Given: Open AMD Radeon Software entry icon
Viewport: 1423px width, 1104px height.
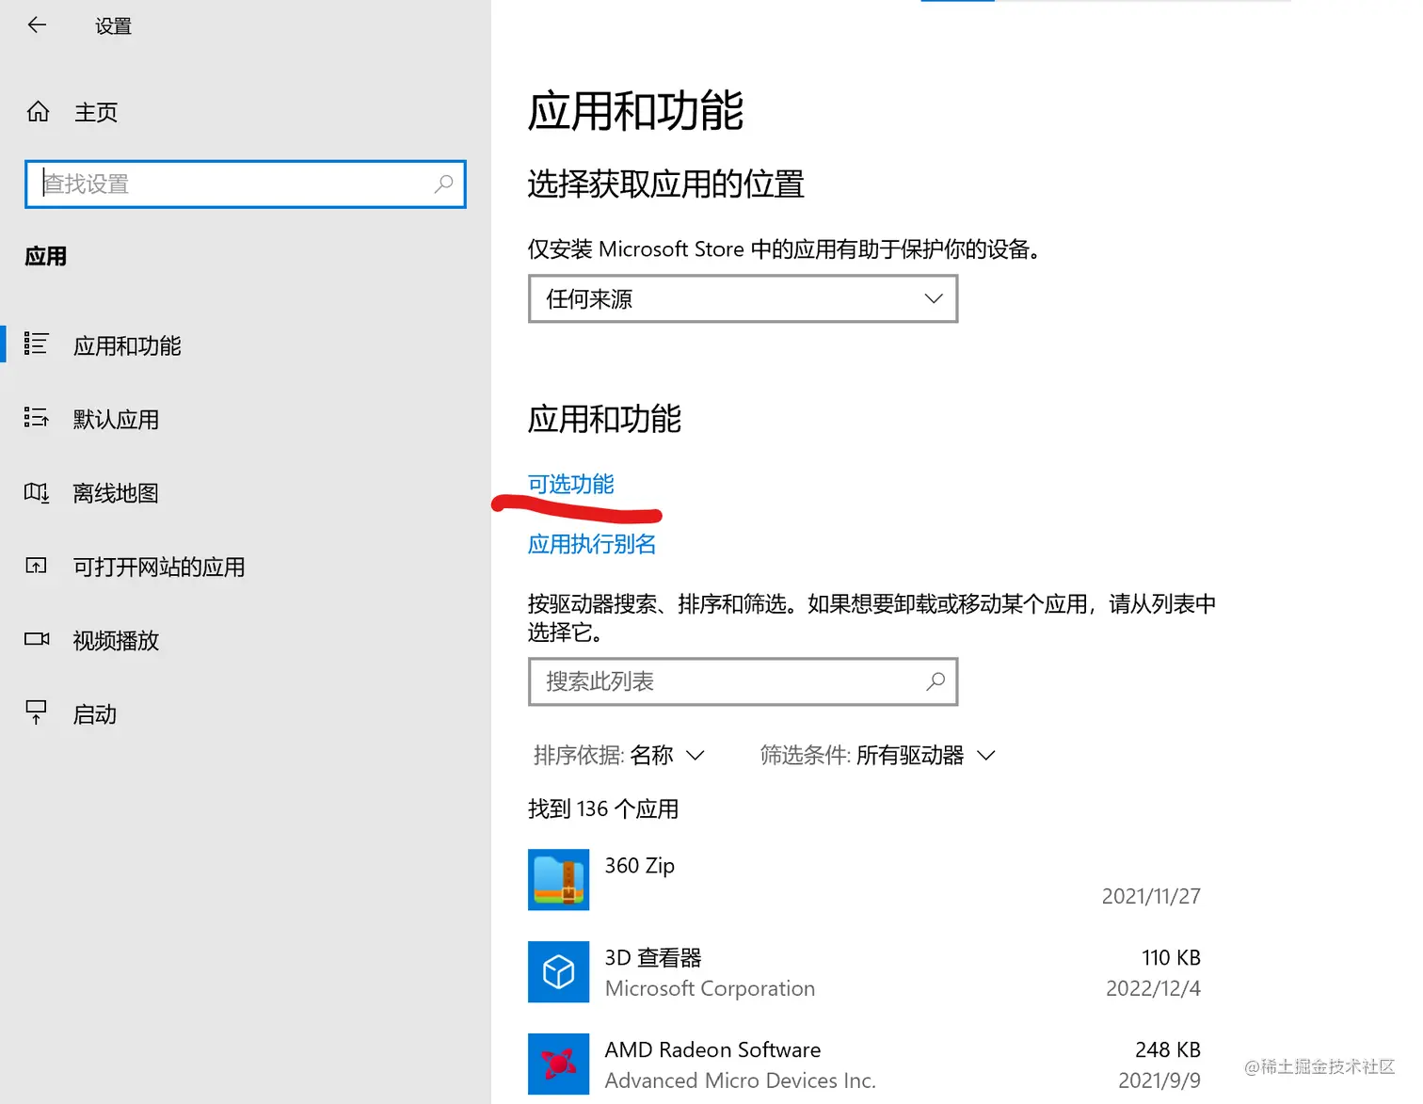Looking at the screenshot, I should click(558, 1064).
